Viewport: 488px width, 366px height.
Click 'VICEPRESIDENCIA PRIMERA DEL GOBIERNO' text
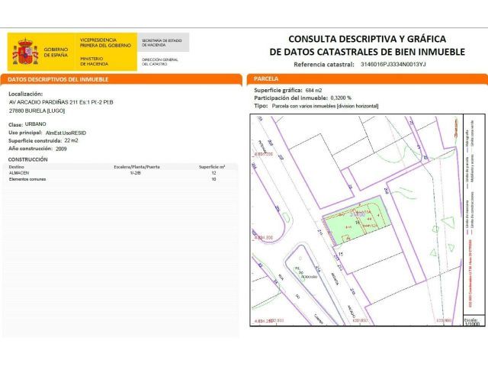point(105,43)
